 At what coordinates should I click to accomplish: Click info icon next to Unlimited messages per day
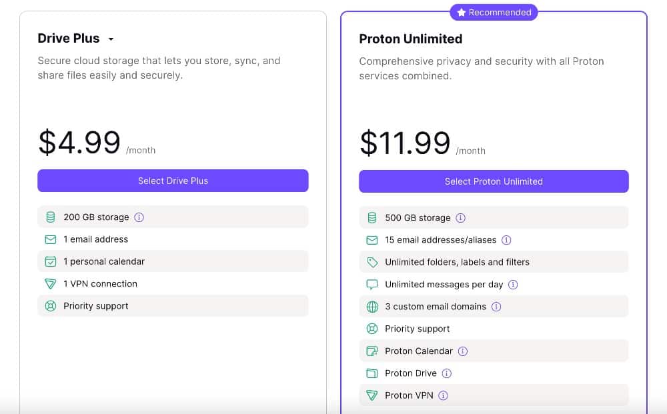pyautogui.click(x=513, y=285)
